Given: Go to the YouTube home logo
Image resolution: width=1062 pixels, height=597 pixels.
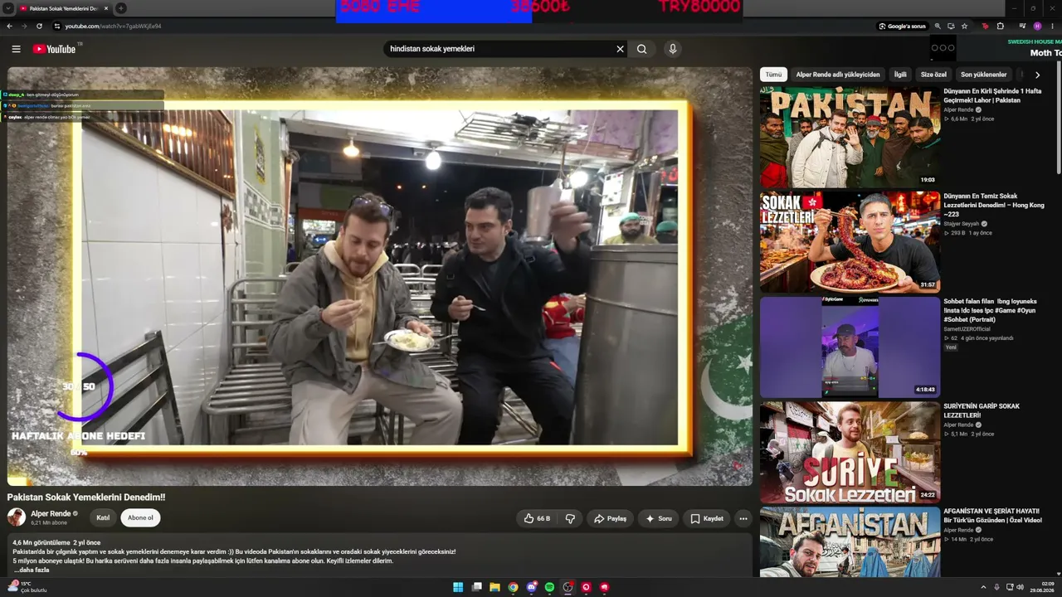Looking at the screenshot, I should (x=55, y=49).
